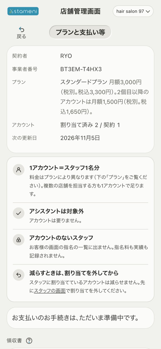The width and height of the screenshot is (161, 349).
Task: Select the プランと支払い等 heading pill
Action: pyautogui.click(x=80, y=32)
